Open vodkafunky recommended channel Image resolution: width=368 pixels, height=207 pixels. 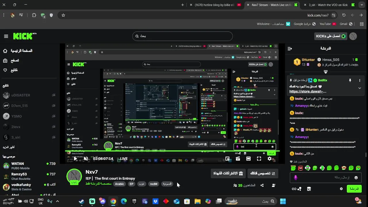coord(29,187)
